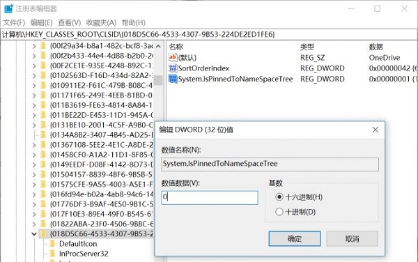The height and width of the screenshot is (262, 418).
Task: Expand the {01367108-5EE2-4E1C tree node
Action: pyautogui.click(x=34, y=145)
